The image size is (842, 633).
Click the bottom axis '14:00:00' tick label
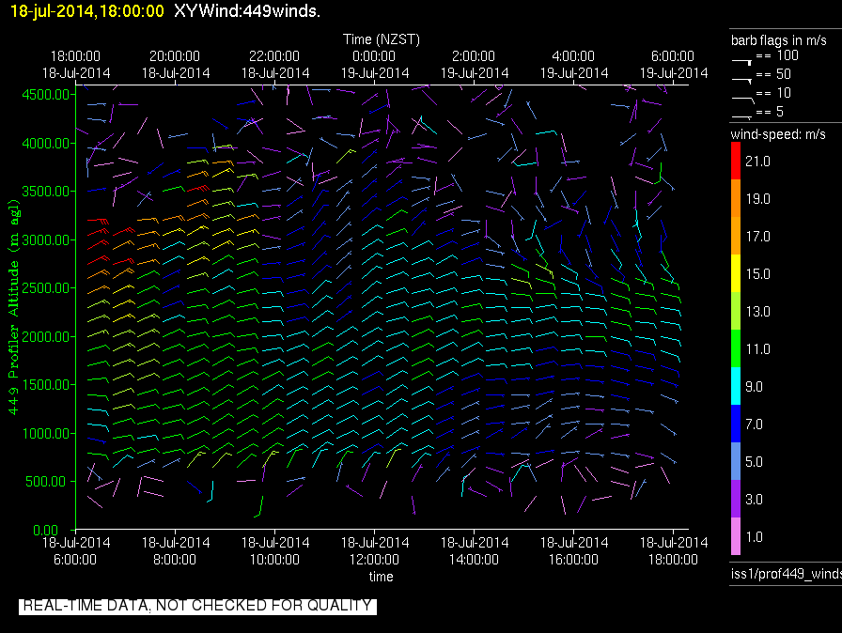[x=474, y=560]
